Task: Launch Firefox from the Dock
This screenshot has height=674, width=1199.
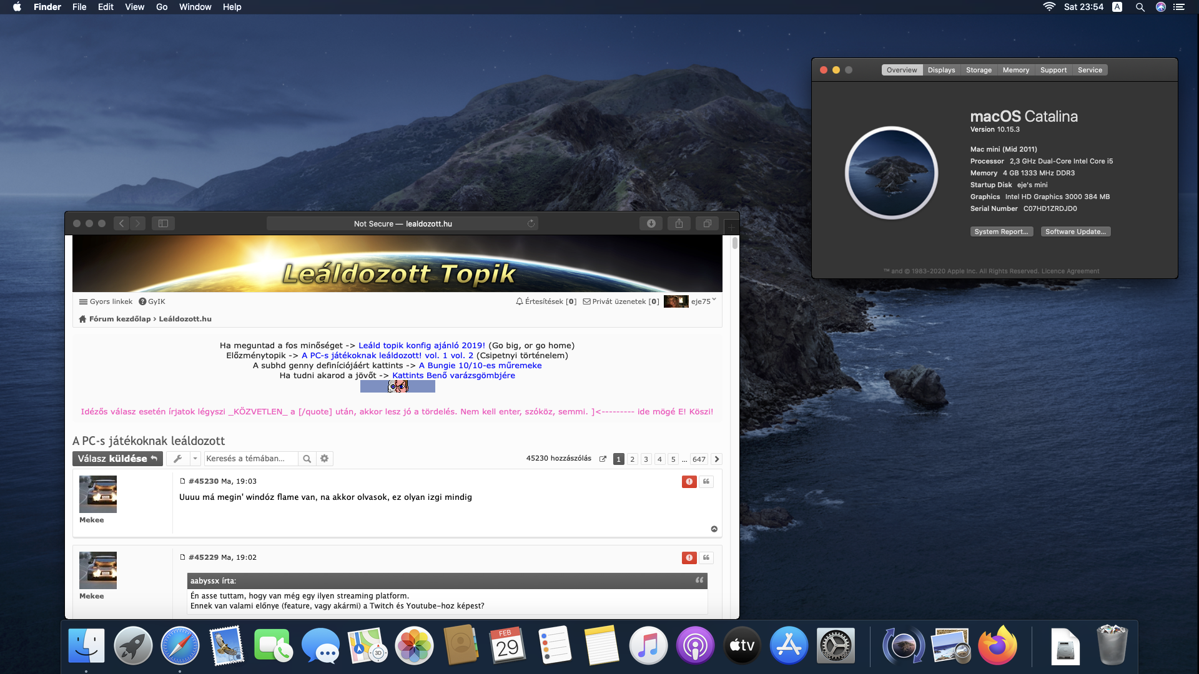Action: click(997, 646)
